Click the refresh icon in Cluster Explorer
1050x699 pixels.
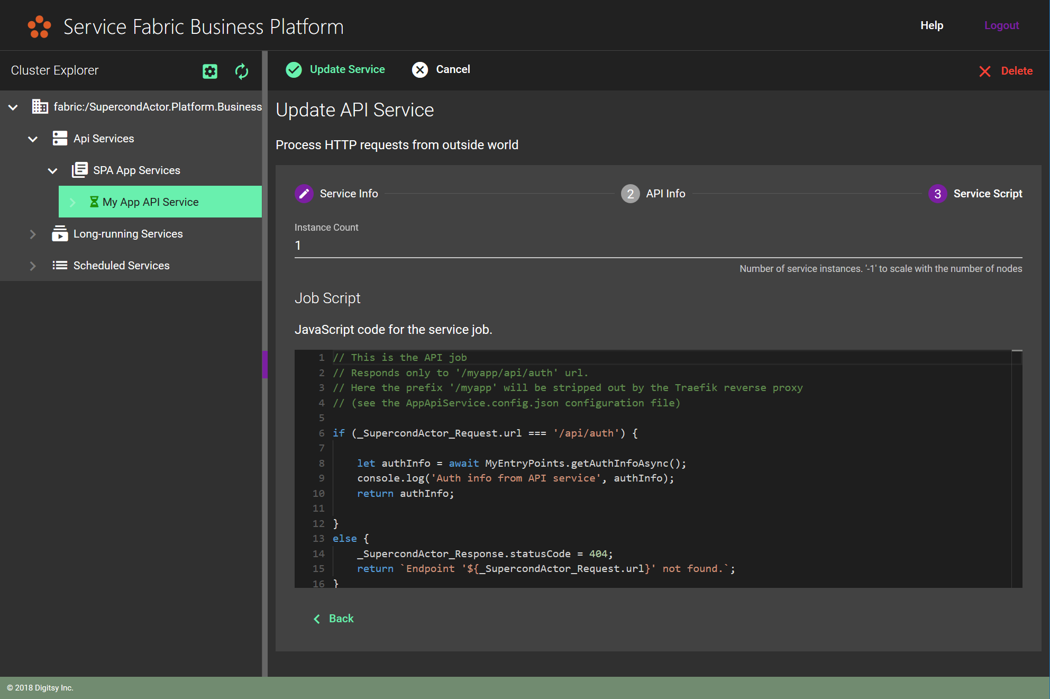242,70
